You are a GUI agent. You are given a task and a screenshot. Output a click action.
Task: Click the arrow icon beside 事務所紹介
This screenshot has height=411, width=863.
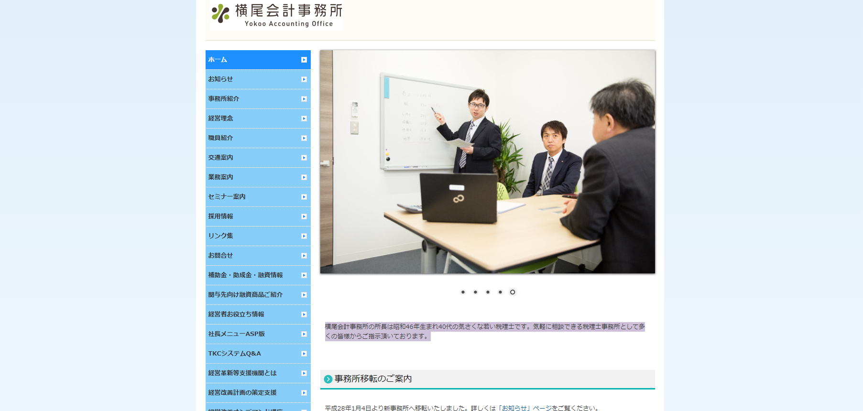304,99
